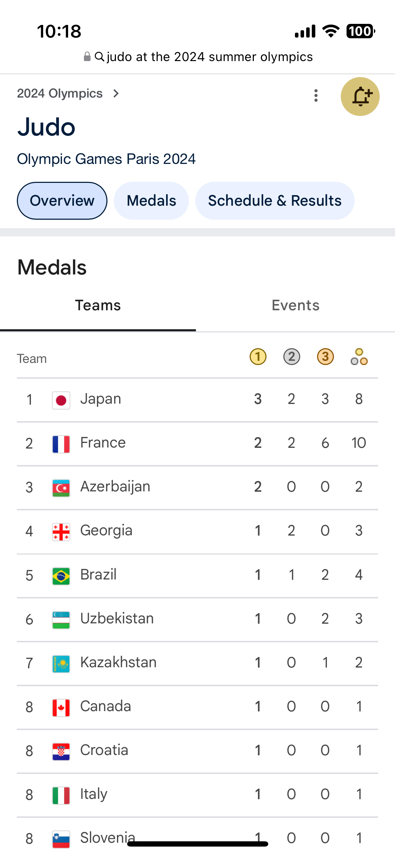Tap the search magnifier icon in address bar

99,57
